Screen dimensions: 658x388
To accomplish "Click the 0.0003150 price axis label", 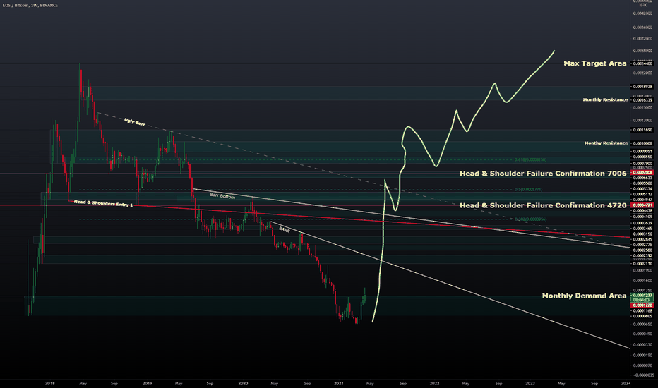I will click(642, 234).
